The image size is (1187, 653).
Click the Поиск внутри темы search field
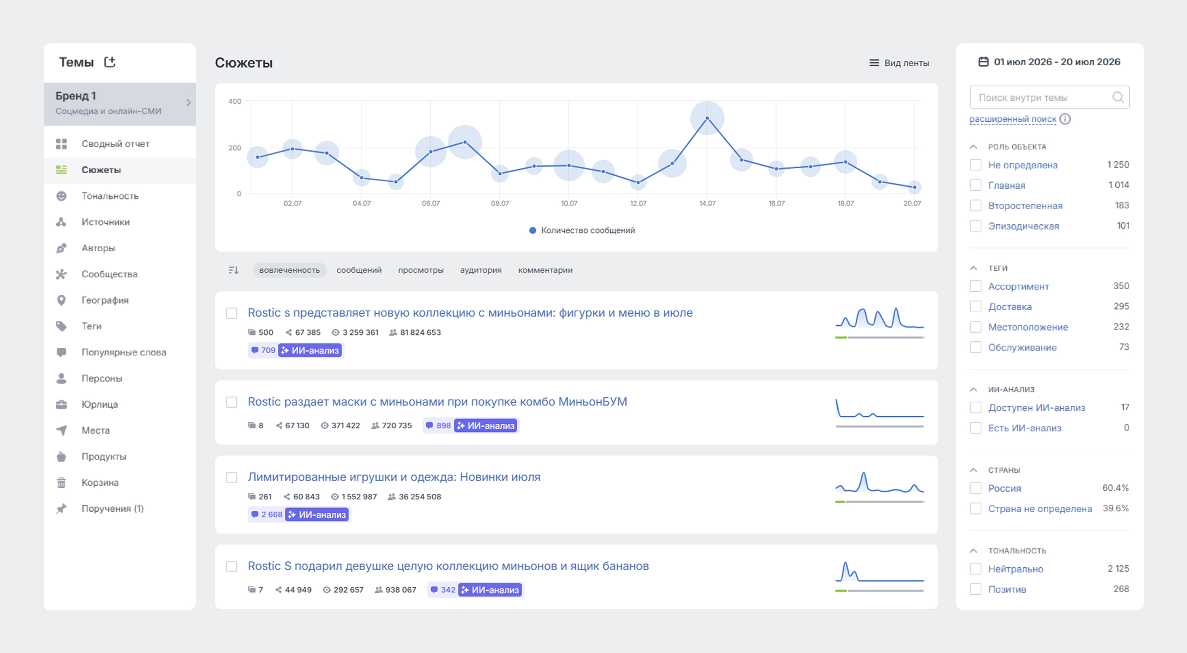click(x=1049, y=98)
